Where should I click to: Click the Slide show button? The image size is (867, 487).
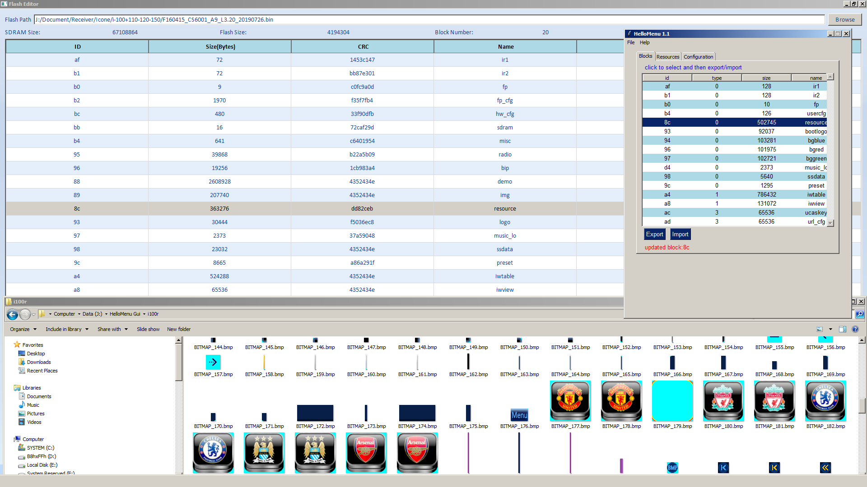[148, 329]
